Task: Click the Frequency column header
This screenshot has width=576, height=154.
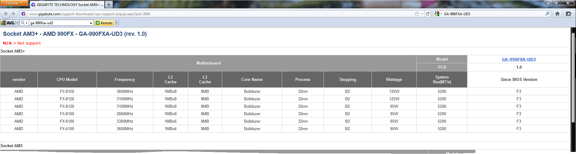Action: click(x=125, y=80)
